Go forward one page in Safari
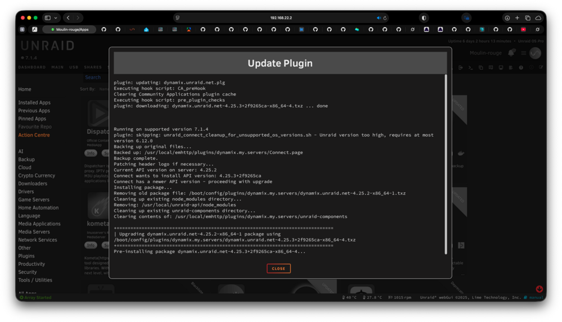The width and height of the screenshot is (562, 322). [78, 17]
